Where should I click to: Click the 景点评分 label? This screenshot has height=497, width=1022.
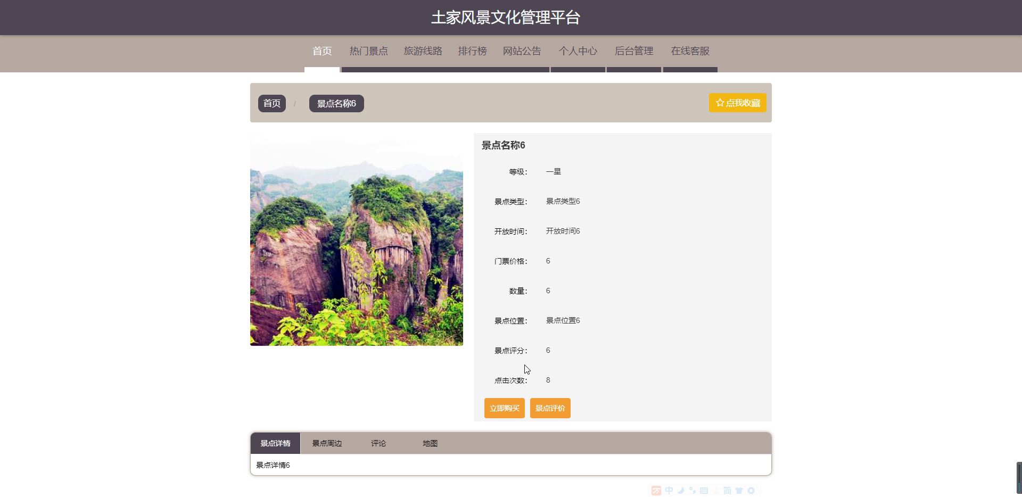click(511, 351)
